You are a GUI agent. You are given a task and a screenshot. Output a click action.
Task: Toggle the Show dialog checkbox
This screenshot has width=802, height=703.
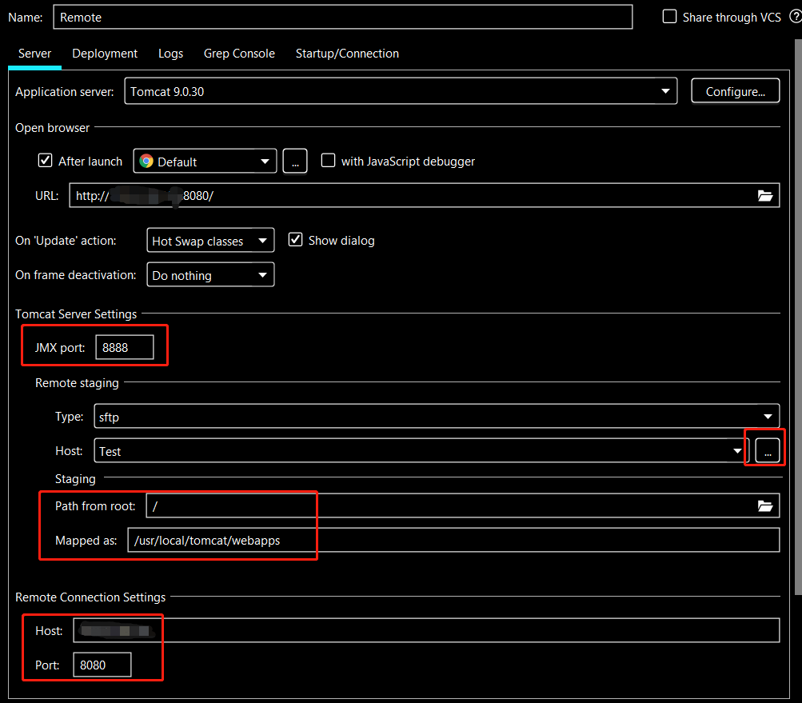[295, 239]
